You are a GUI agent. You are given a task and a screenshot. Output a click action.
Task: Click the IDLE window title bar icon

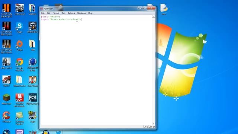41,9
